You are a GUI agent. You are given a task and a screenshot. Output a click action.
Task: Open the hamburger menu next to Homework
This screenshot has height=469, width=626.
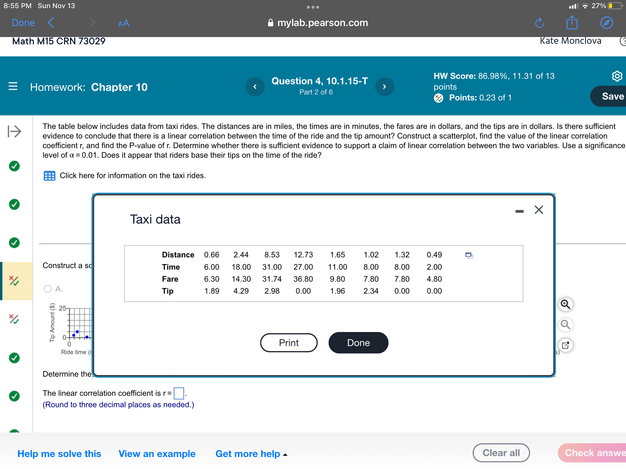point(13,87)
